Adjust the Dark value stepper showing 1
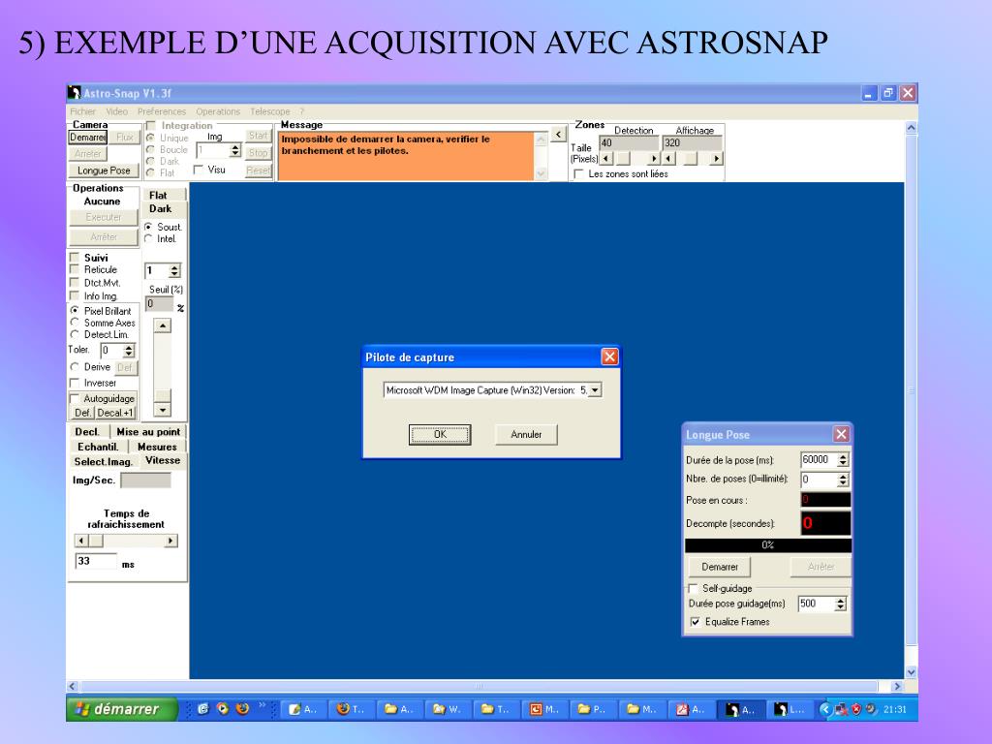The image size is (992, 744). click(x=174, y=271)
